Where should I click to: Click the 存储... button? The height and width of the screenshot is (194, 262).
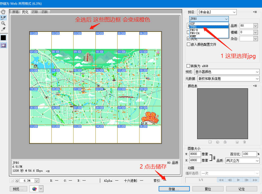pyautogui.click(x=174, y=189)
